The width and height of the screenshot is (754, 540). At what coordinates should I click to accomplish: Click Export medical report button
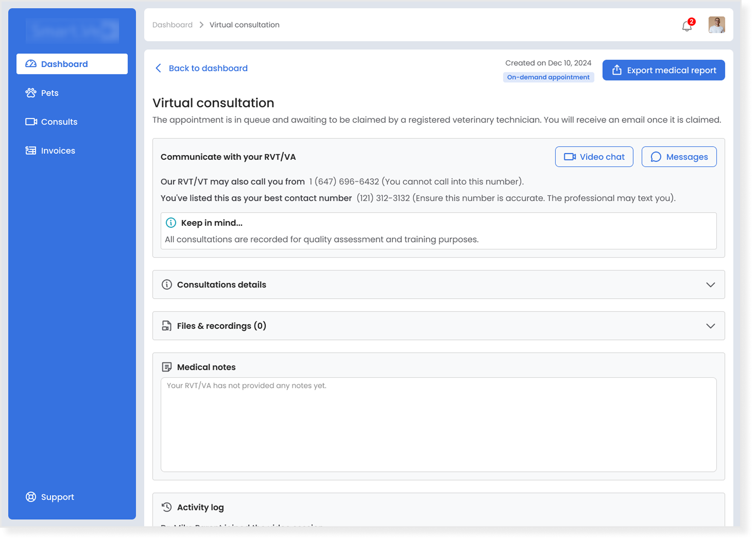coord(663,70)
